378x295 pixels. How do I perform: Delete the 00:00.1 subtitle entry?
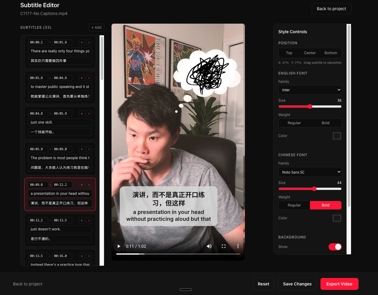(89, 42)
